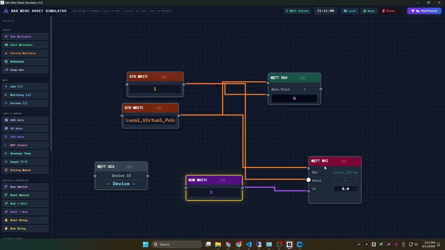Edit the Local_Virtual_Point string field
445x250 pixels.
click(x=150, y=120)
